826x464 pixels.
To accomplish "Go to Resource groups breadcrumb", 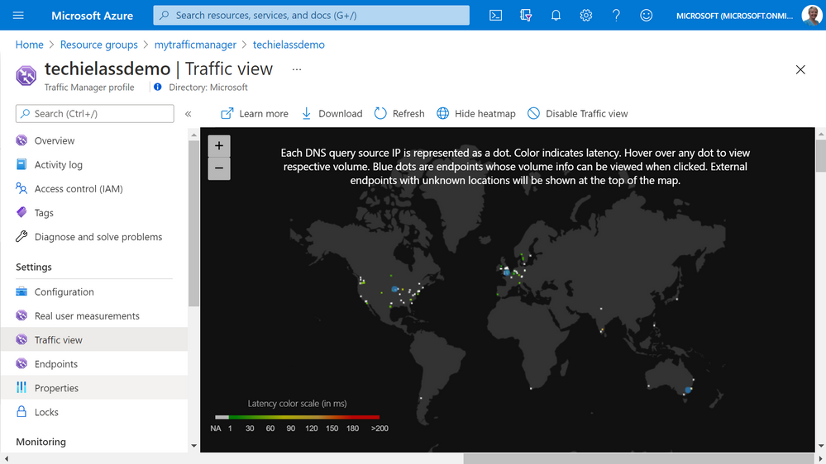I will pos(99,45).
